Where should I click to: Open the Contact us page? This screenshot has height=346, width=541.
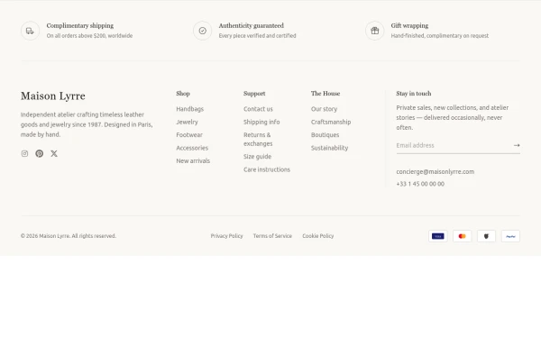coord(258,109)
